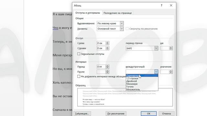Screen dimensions: 207x116
Task: Increase the Слева indent with up arrow
Action: tap(107, 42)
